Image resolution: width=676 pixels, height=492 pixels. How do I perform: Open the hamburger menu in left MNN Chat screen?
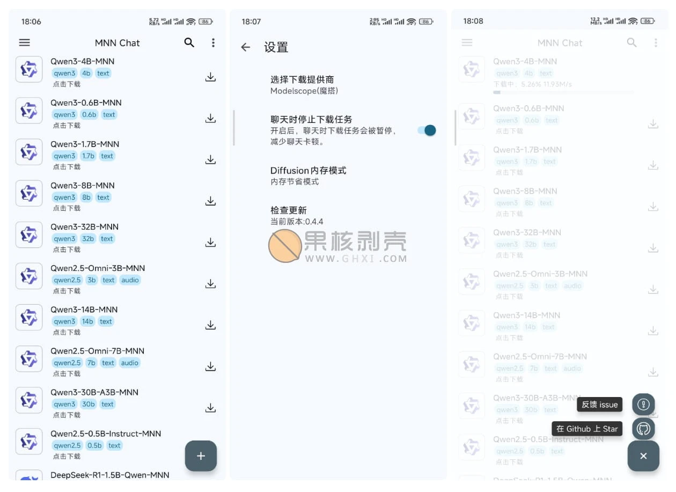point(25,42)
